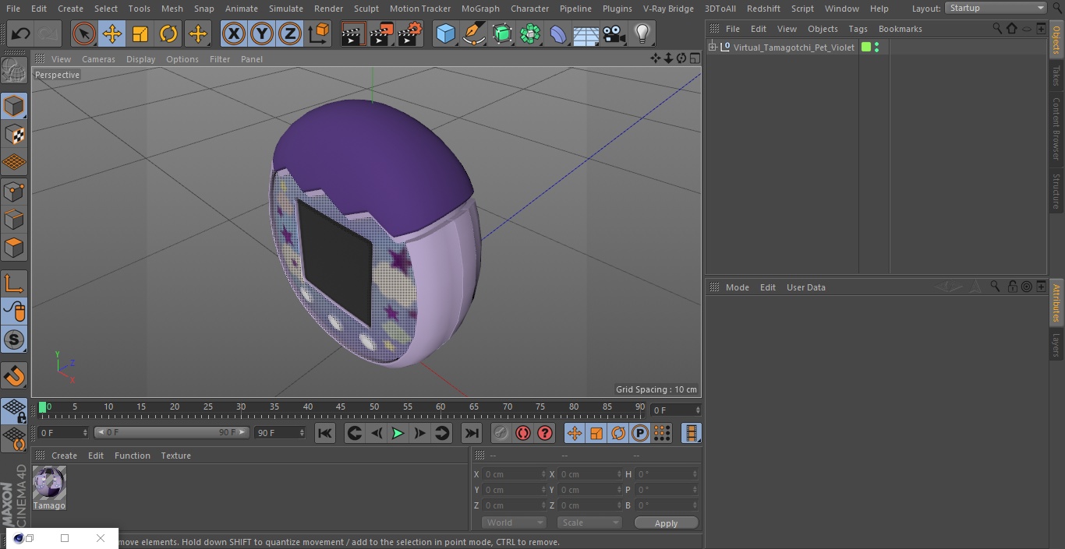Viewport: 1065px width, 549px height.
Task: Open the Sculpt menu
Action: (x=366, y=9)
